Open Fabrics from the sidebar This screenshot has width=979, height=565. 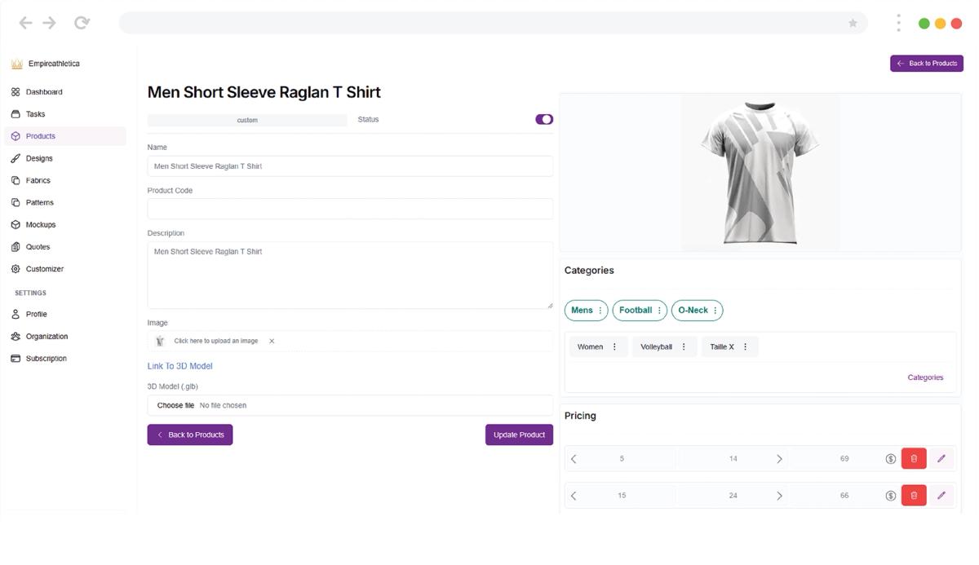click(16, 180)
